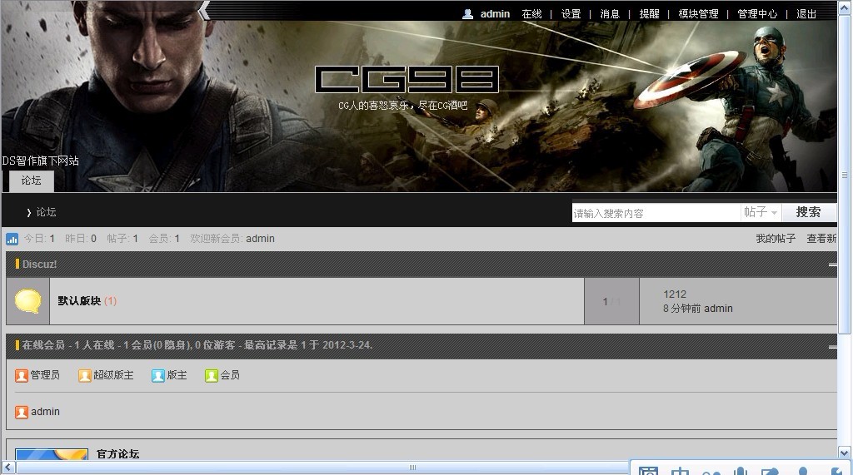Select the 论坛 navigation tab
The width and height of the screenshot is (853, 475).
tap(31, 181)
